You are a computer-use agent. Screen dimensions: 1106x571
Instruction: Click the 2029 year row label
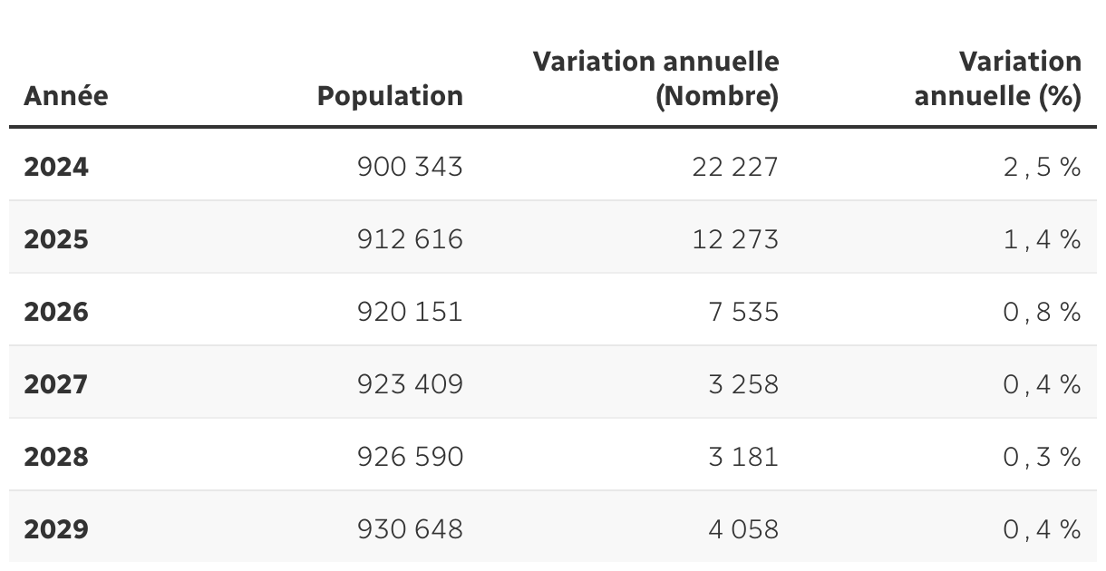(x=56, y=529)
